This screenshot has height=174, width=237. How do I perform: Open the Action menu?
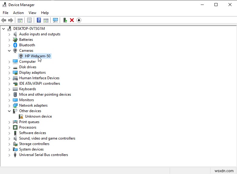coord(18,13)
